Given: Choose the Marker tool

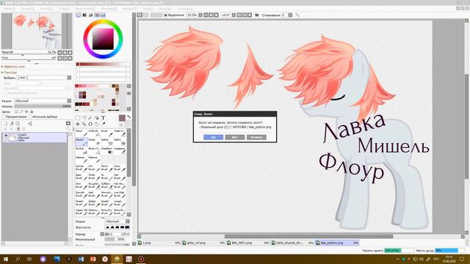Looking at the screenshot, I should click(x=82, y=142).
